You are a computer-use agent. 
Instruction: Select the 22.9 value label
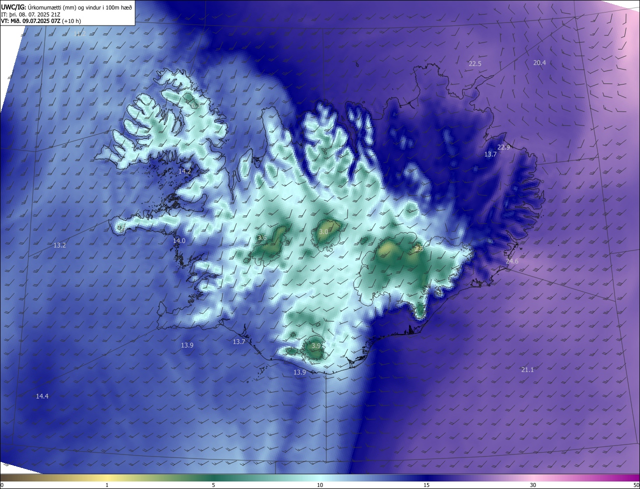(503, 147)
